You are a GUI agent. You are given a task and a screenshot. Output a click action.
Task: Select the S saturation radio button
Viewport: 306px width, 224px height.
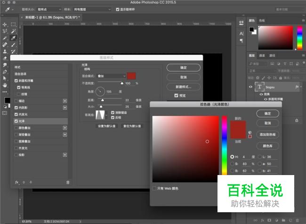point(232,164)
